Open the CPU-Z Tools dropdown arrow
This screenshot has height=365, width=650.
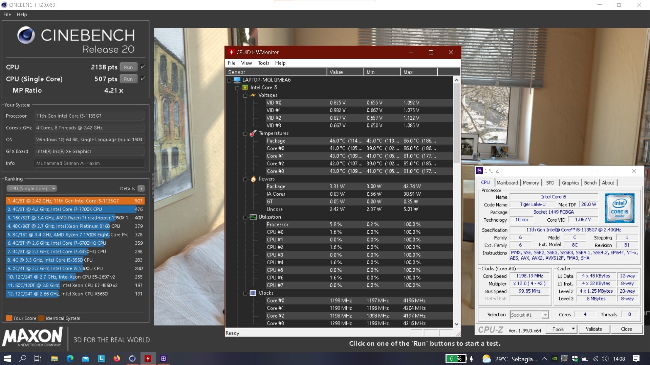[573, 329]
